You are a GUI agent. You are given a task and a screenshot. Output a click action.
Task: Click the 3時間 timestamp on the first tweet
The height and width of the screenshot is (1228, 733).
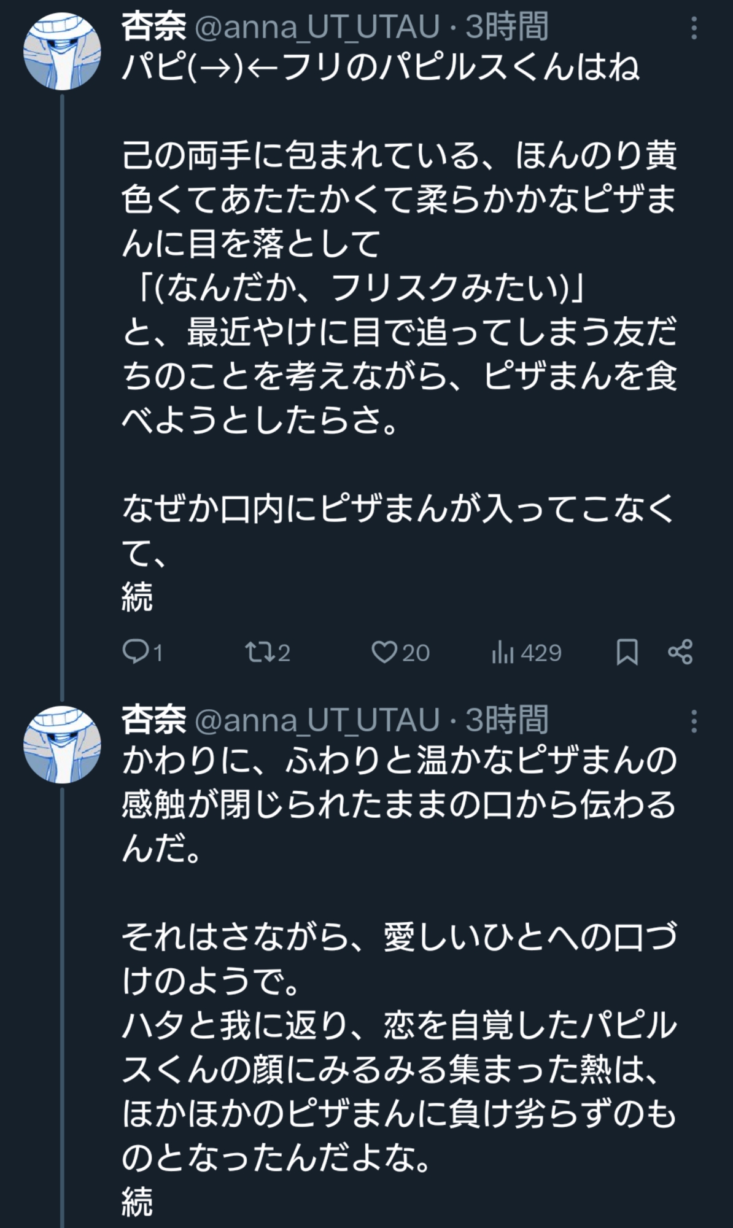tap(506, 27)
